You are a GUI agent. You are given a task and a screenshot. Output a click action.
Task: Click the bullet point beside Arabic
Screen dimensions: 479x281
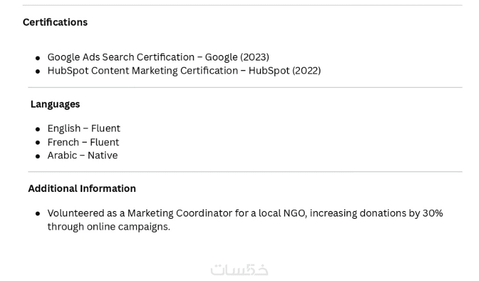pos(38,156)
